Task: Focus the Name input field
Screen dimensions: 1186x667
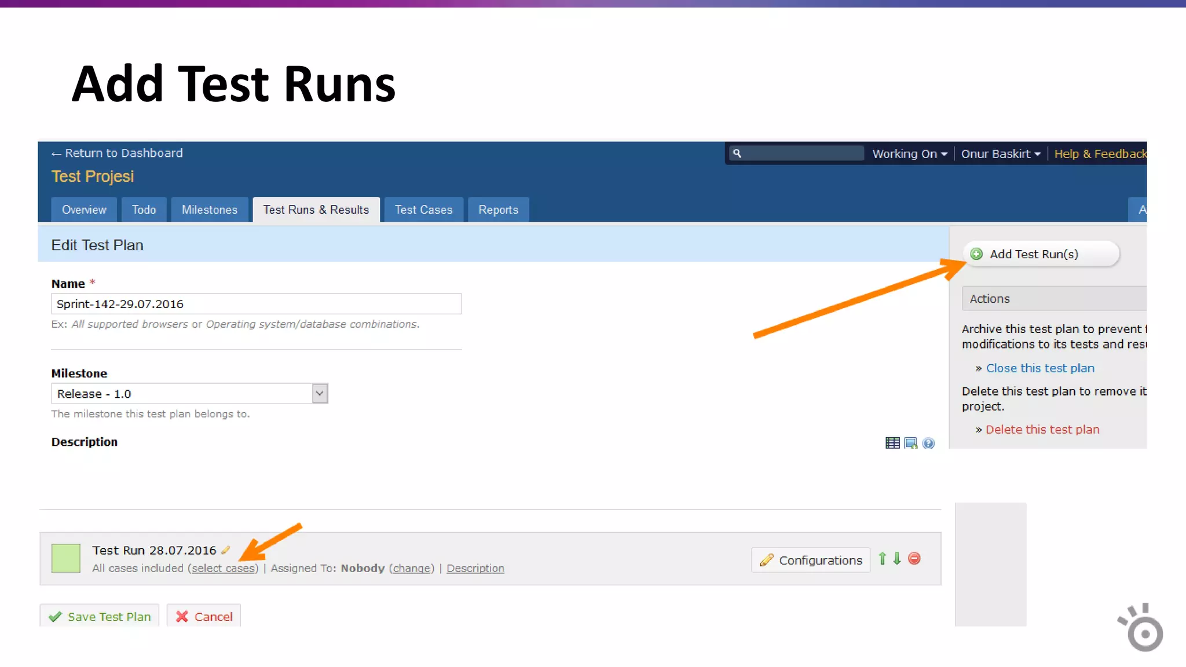Action: [x=256, y=304]
